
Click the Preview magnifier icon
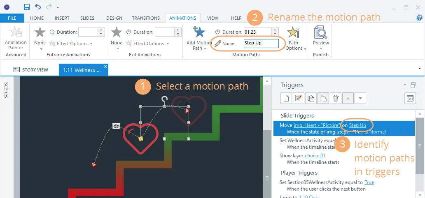click(321, 32)
